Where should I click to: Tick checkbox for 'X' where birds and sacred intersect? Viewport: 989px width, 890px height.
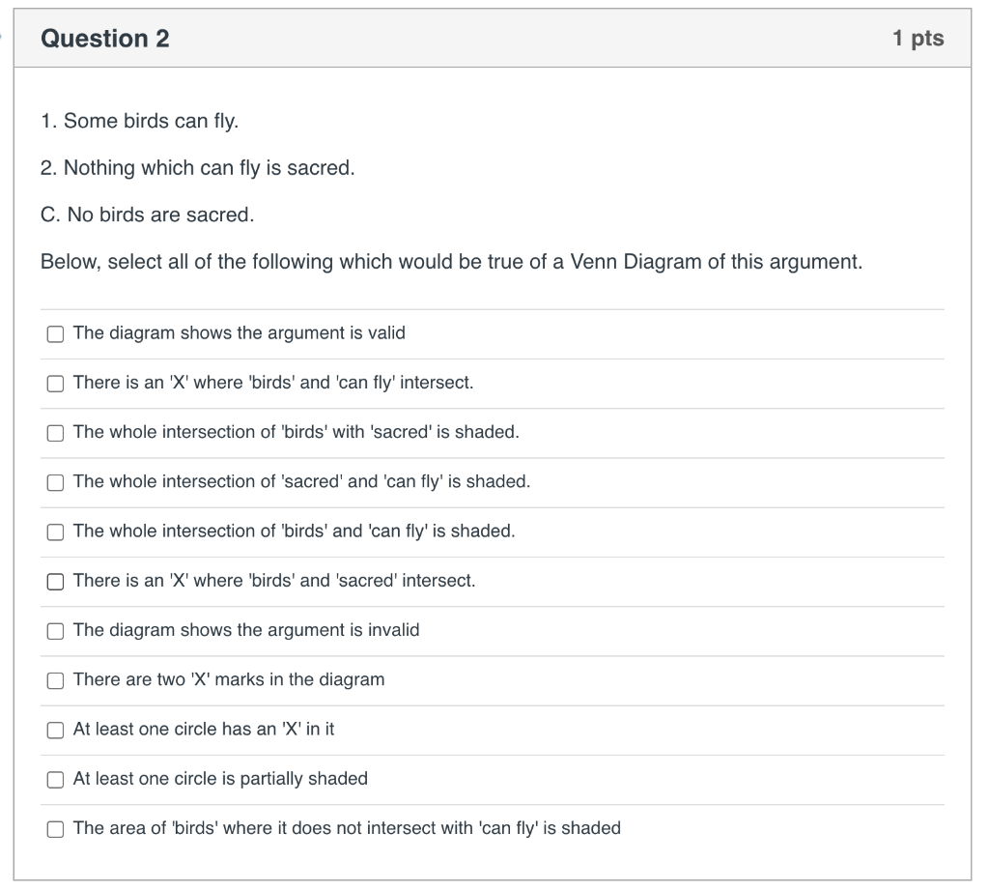(56, 581)
